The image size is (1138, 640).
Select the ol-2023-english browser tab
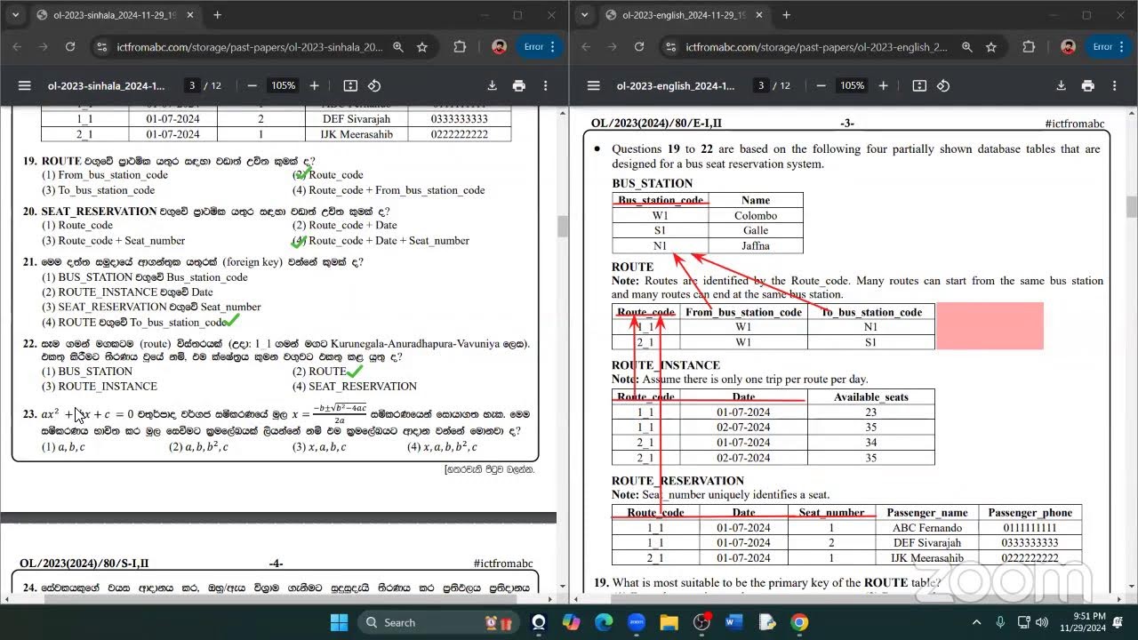tap(685, 15)
